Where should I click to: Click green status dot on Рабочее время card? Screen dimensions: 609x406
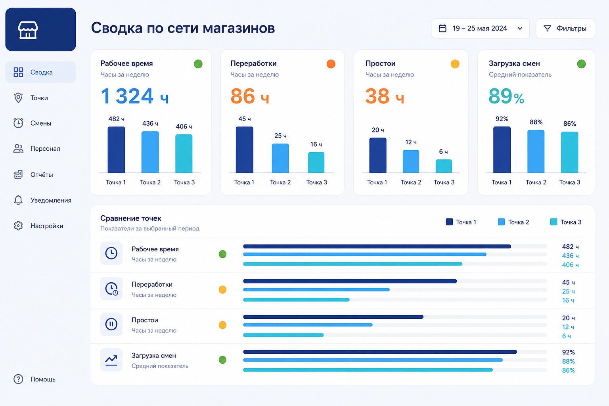point(198,64)
